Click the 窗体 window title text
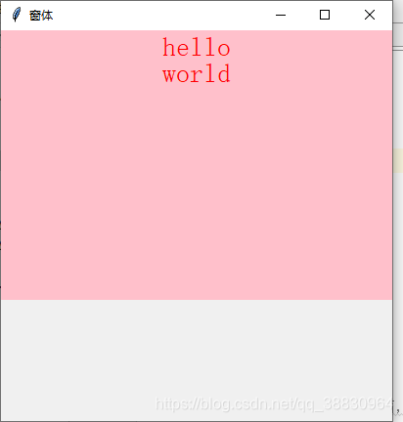Viewport: 403px width, 422px height. tap(41, 16)
